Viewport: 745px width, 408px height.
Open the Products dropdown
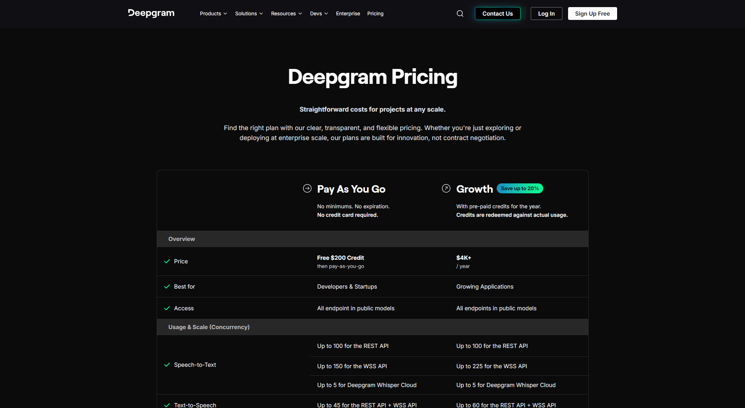213,13
